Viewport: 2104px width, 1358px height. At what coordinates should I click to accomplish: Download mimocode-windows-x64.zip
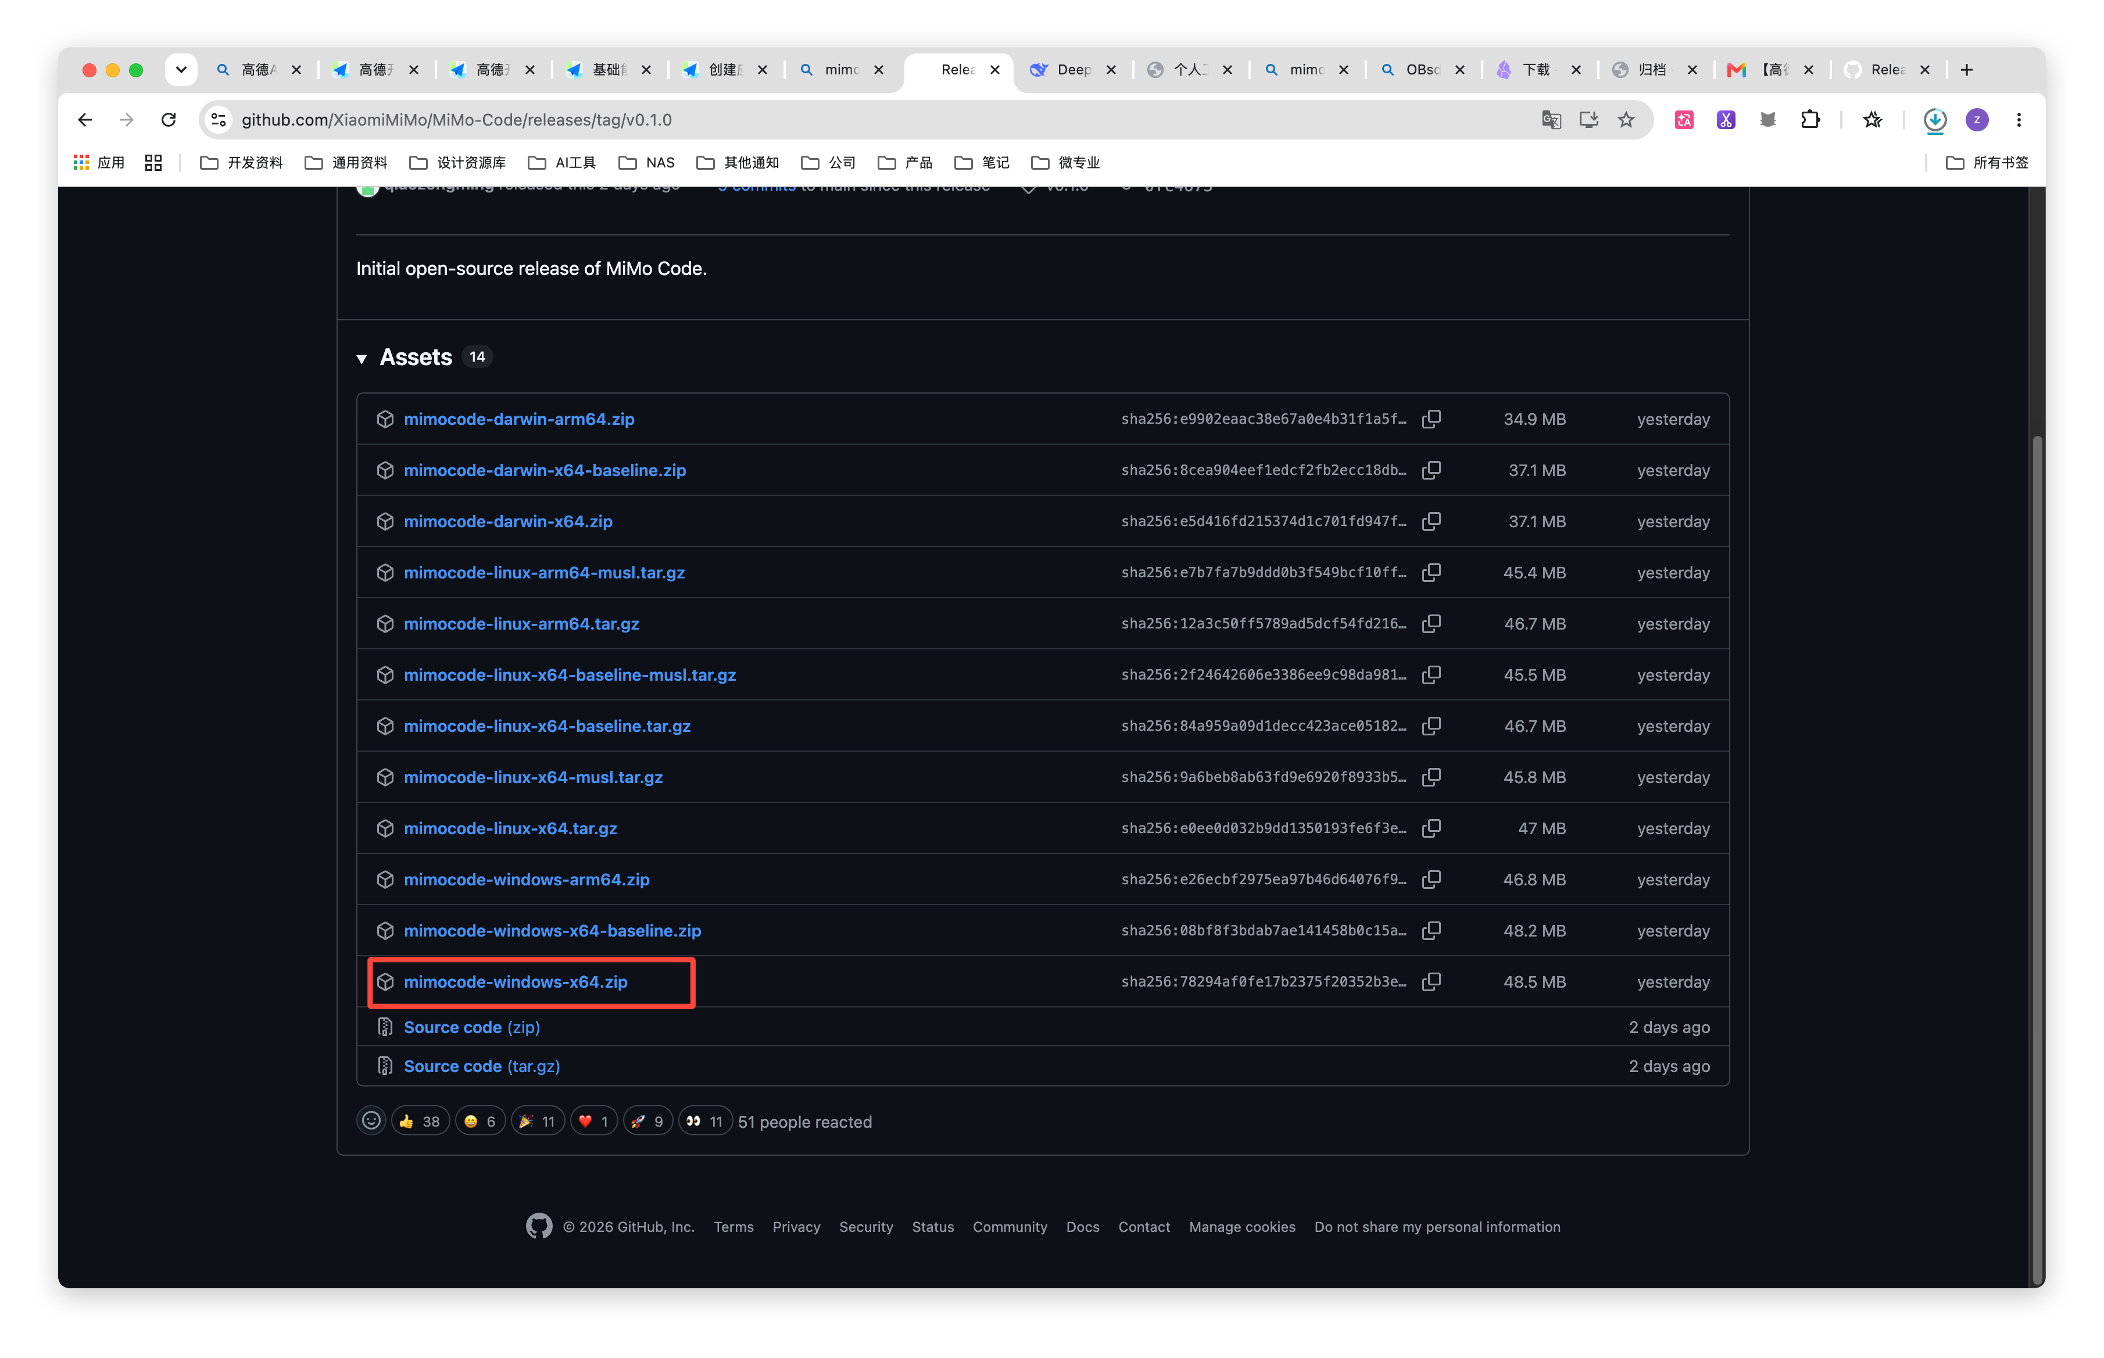point(516,981)
